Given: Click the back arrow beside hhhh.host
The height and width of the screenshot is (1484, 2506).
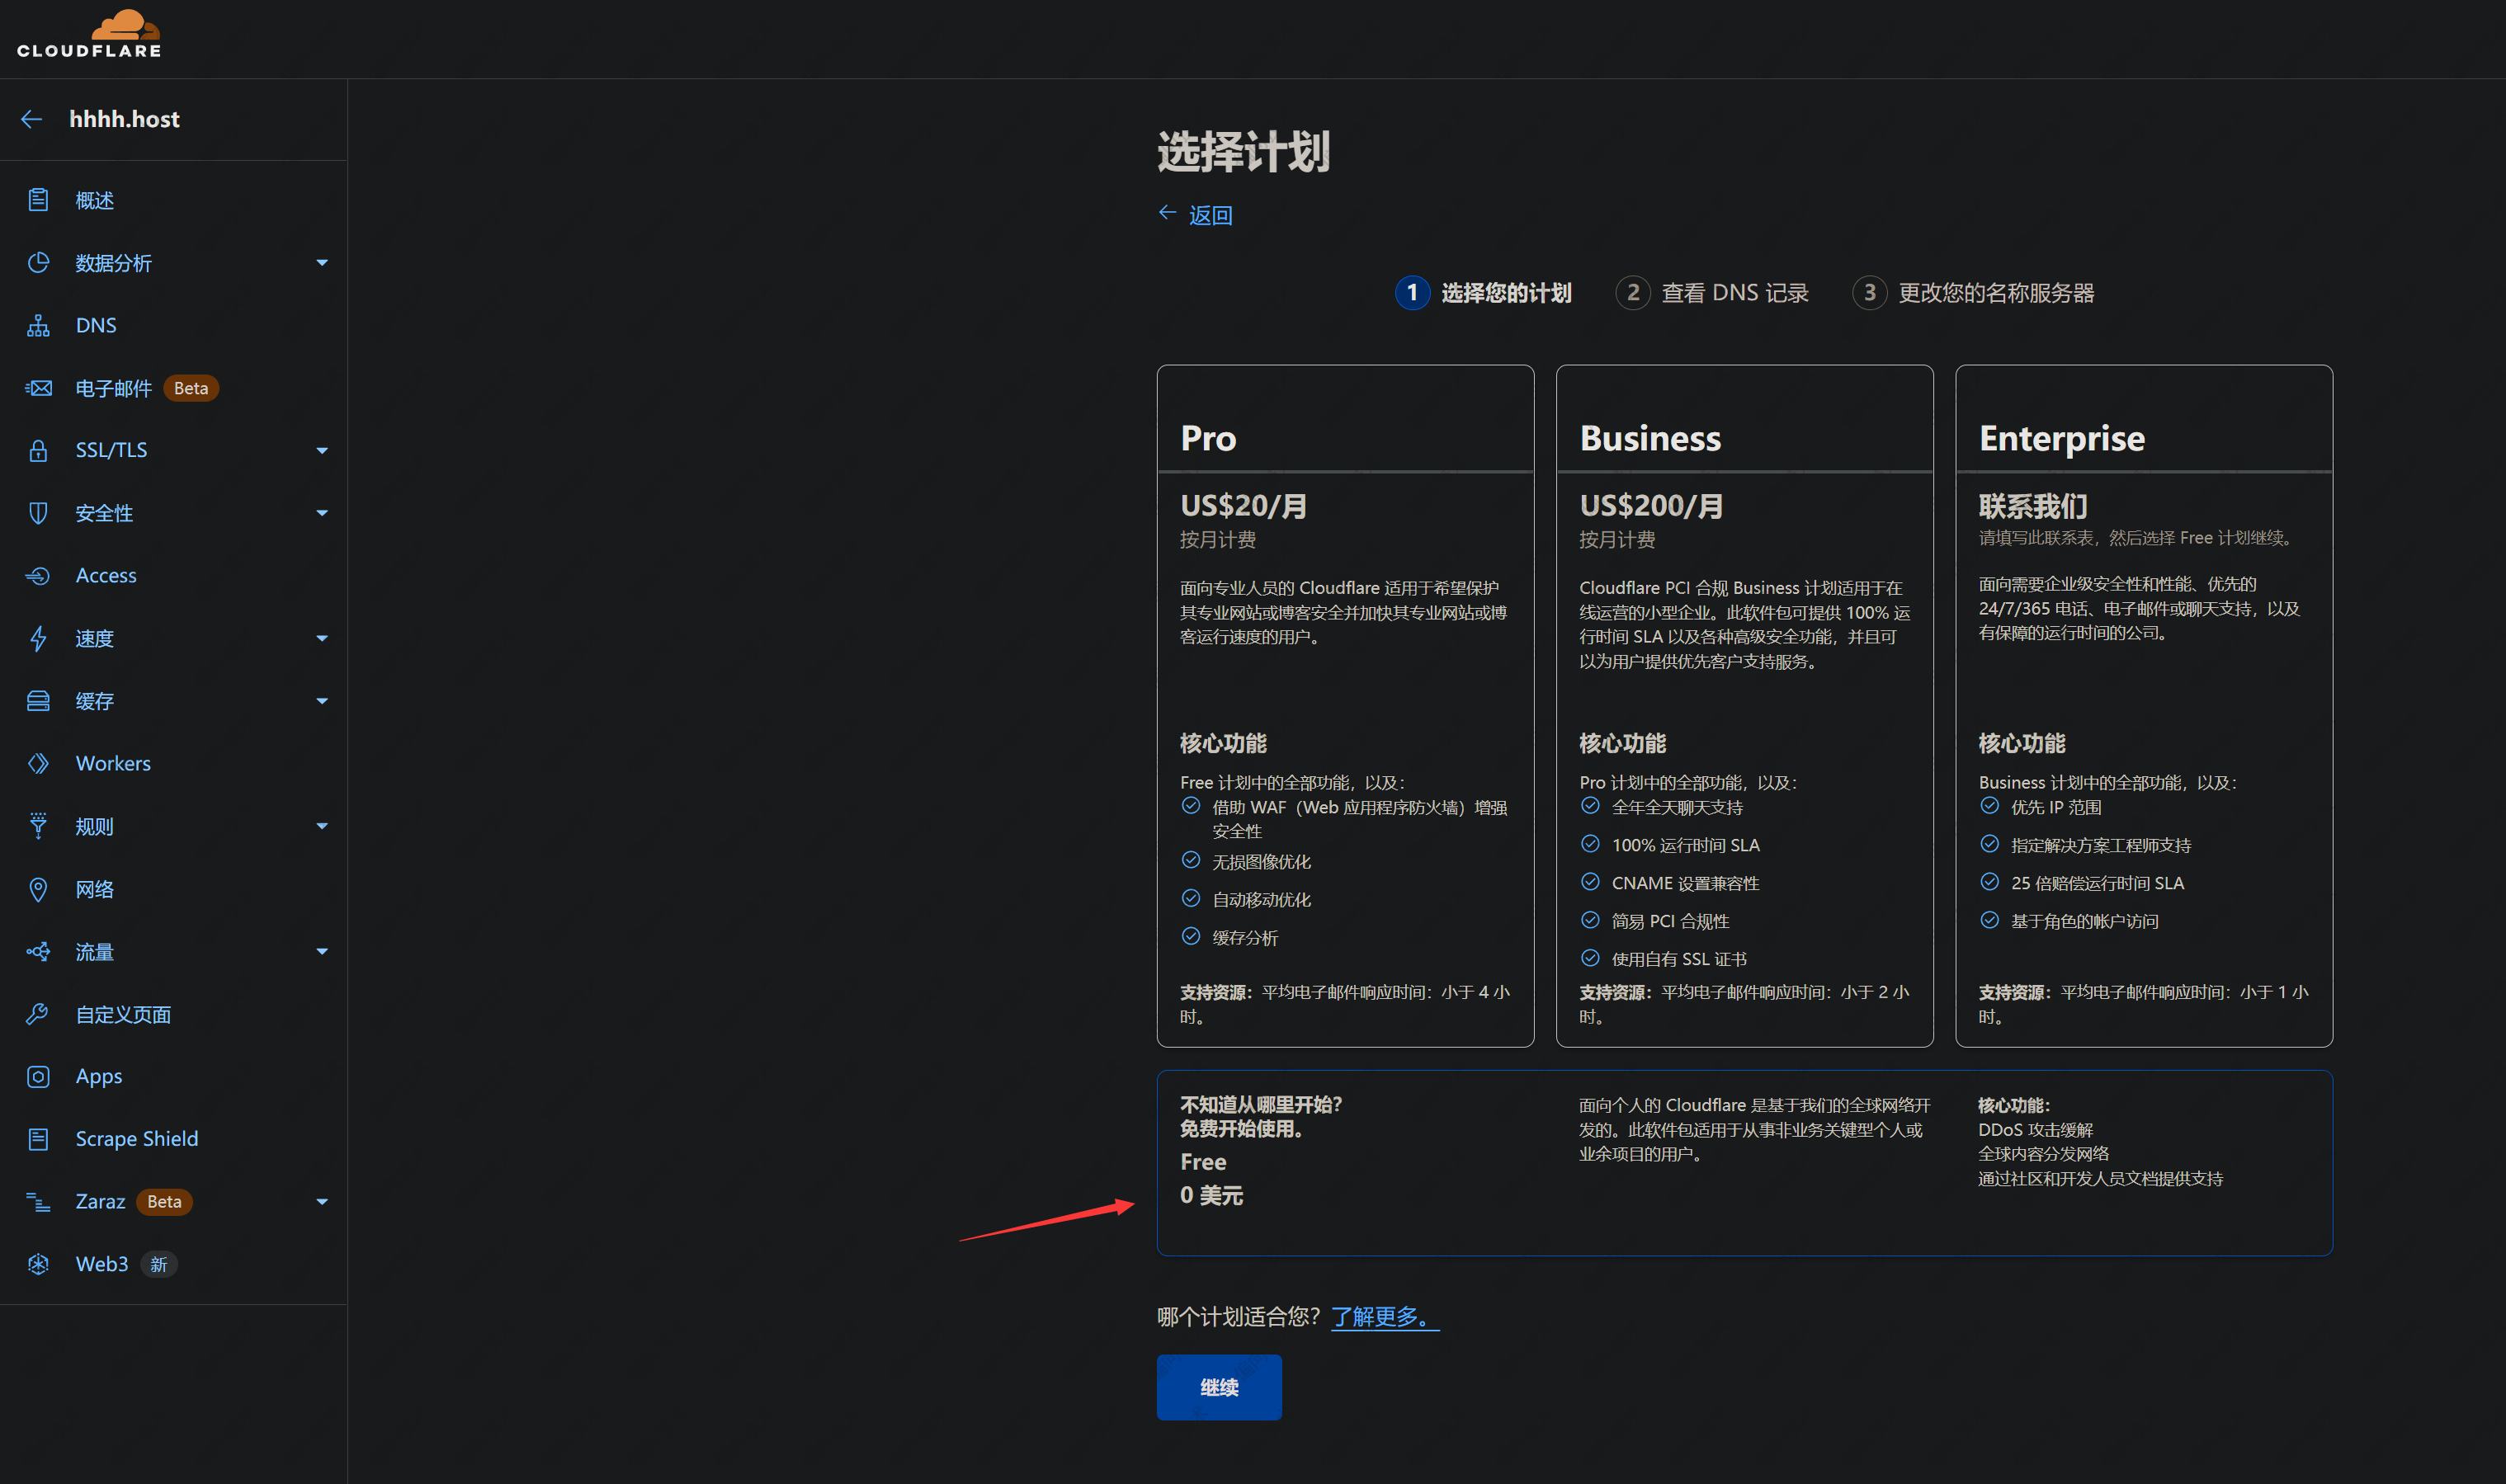Looking at the screenshot, I should click(31, 119).
